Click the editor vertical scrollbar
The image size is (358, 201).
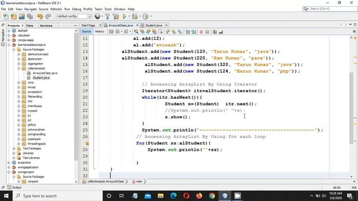(351, 108)
